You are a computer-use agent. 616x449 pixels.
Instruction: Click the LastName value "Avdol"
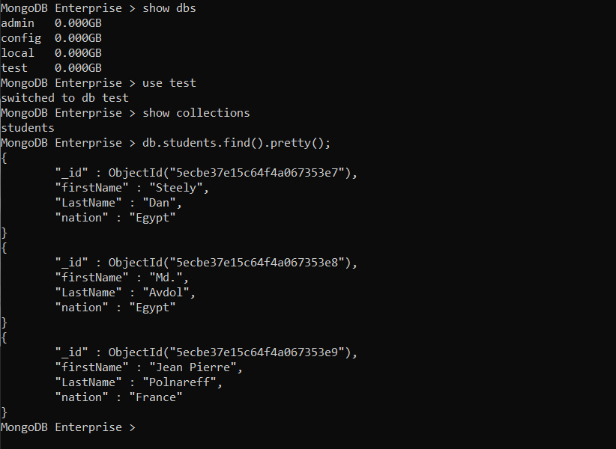click(166, 293)
